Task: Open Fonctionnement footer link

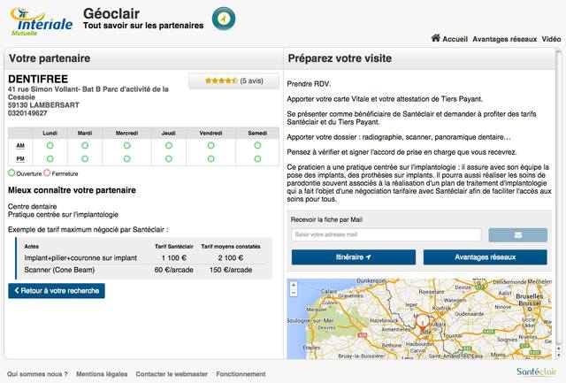Action: [241, 374]
